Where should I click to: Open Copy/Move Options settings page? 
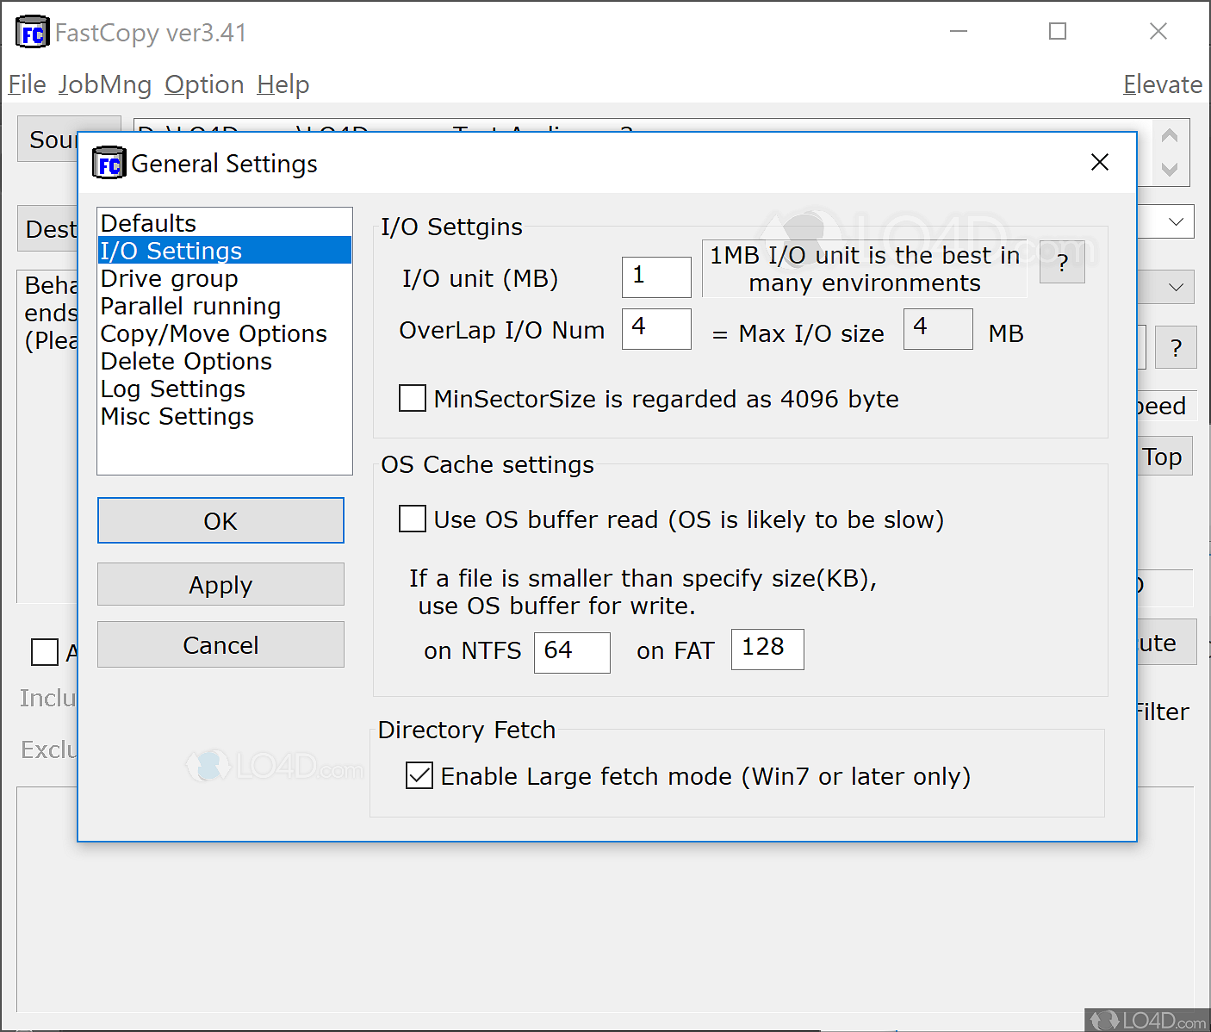click(214, 334)
